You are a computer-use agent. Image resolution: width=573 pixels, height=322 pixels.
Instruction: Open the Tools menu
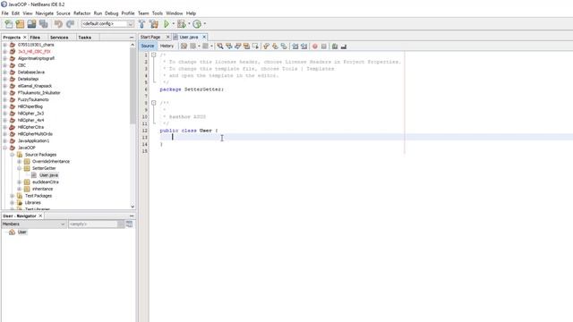click(x=158, y=13)
